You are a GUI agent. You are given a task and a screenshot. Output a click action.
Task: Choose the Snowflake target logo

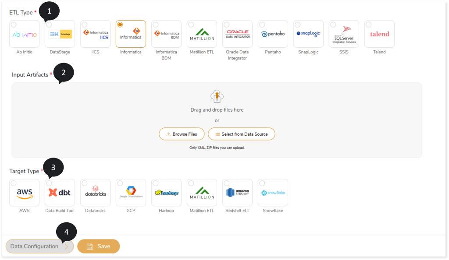coord(273,193)
